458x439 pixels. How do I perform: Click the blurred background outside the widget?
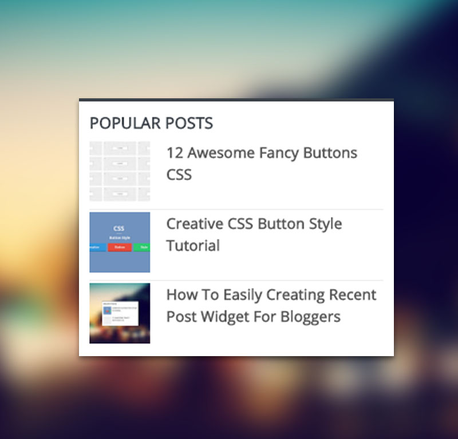pos(40,229)
